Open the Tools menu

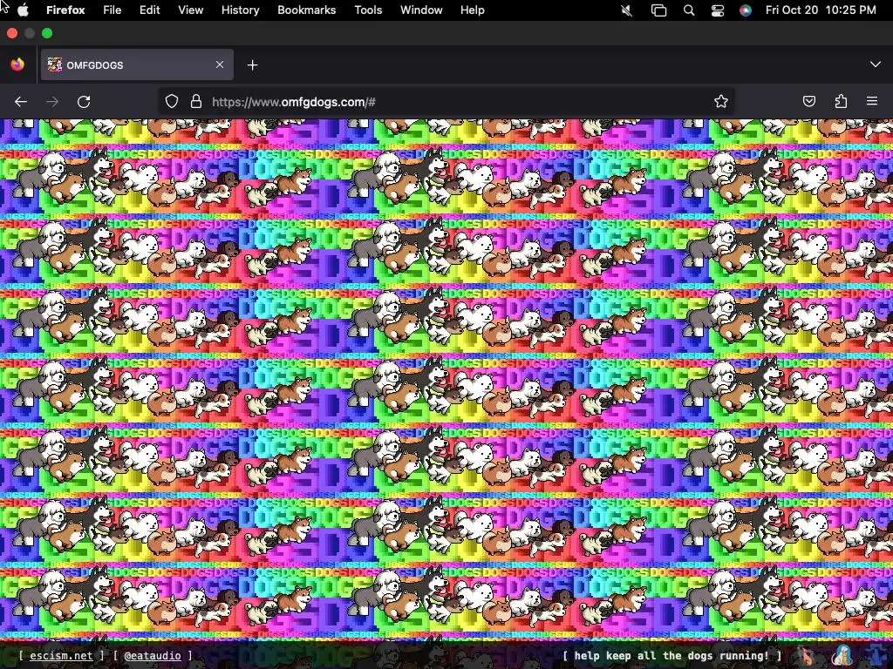(x=369, y=10)
